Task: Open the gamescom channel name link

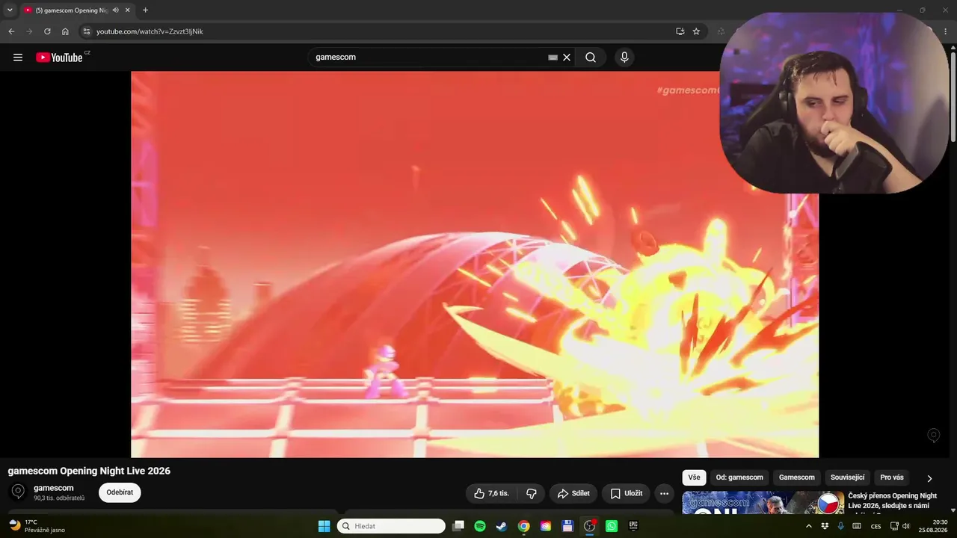Action: [x=54, y=488]
